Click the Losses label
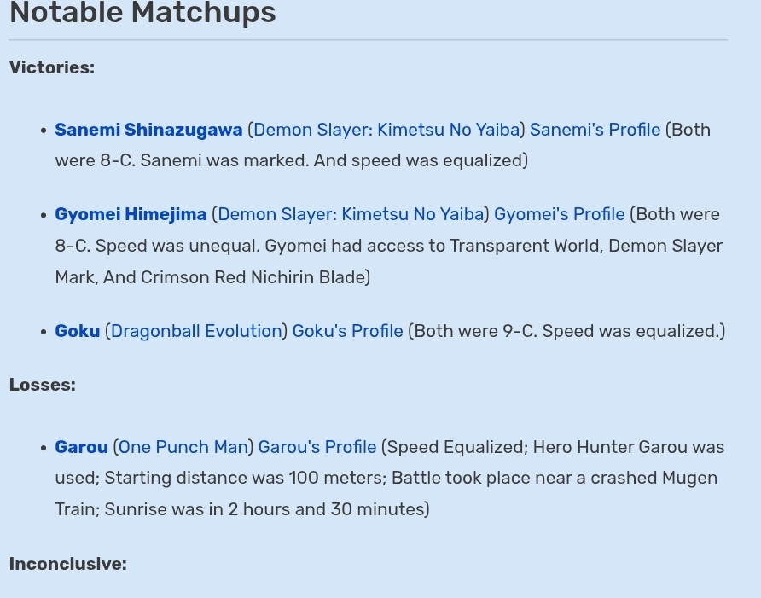 pos(43,385)
